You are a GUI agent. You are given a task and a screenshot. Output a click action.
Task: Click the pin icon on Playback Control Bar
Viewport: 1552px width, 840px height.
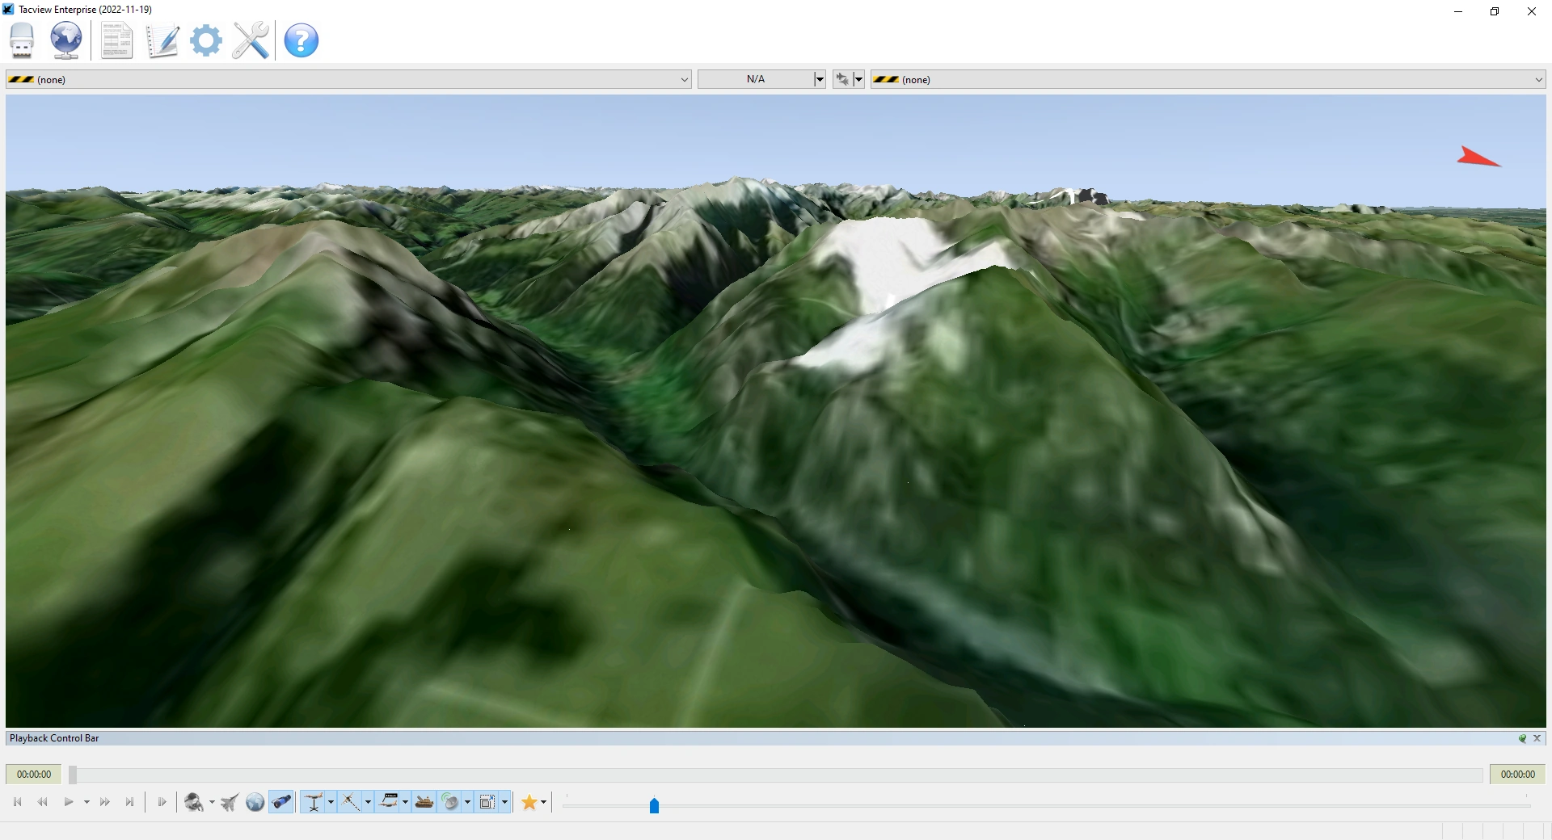click(1523, 738)
